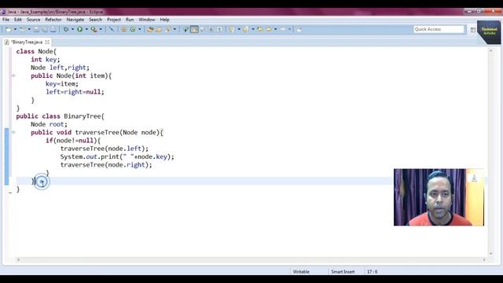Open dropdown beside New Java Class icon
503x283 pixels.
coord(140,29)
